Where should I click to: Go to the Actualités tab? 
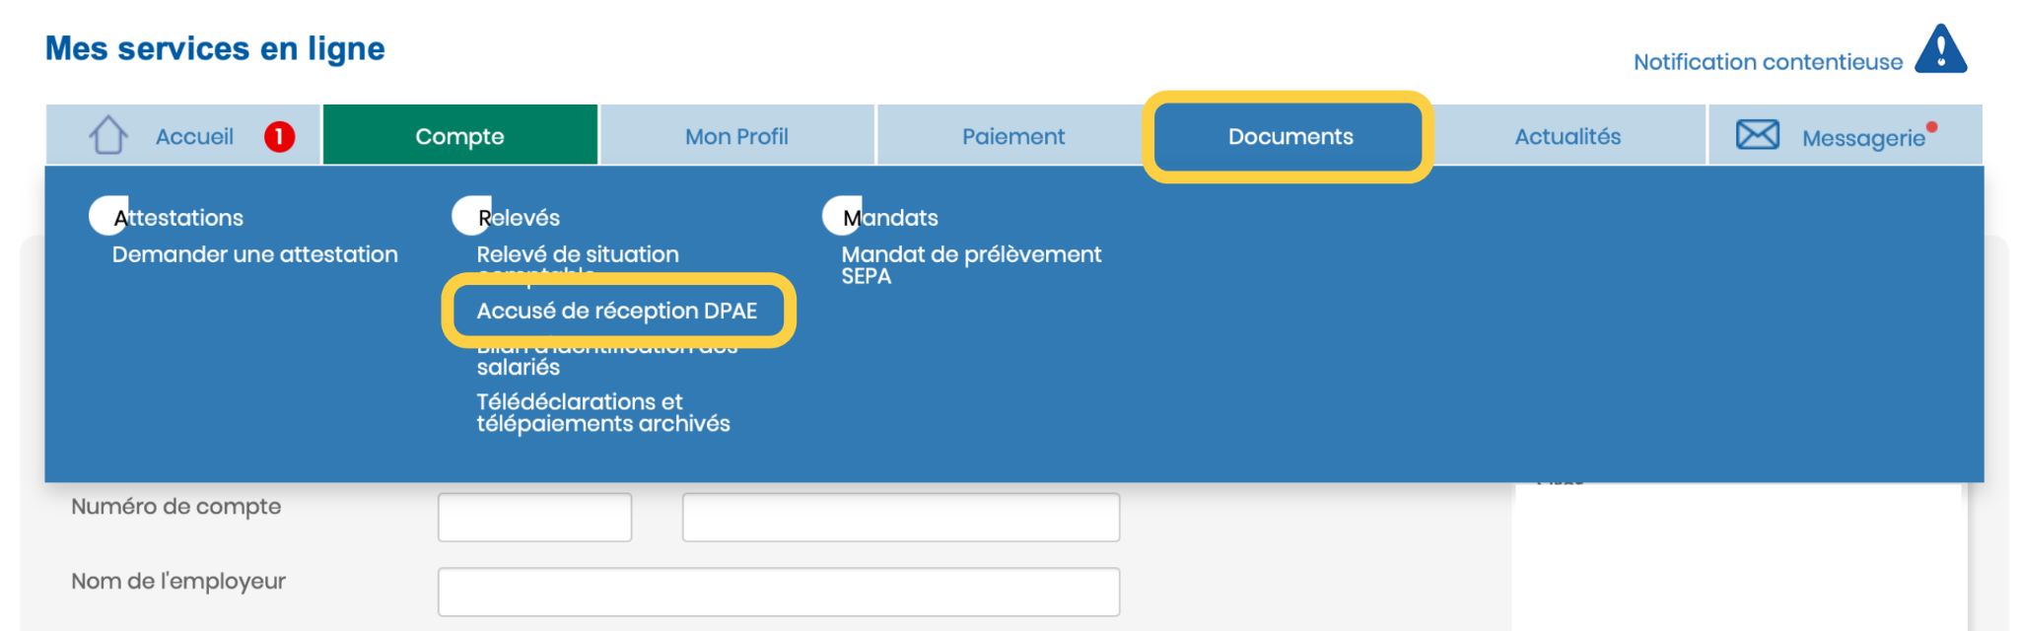[x=1567, y=135]
